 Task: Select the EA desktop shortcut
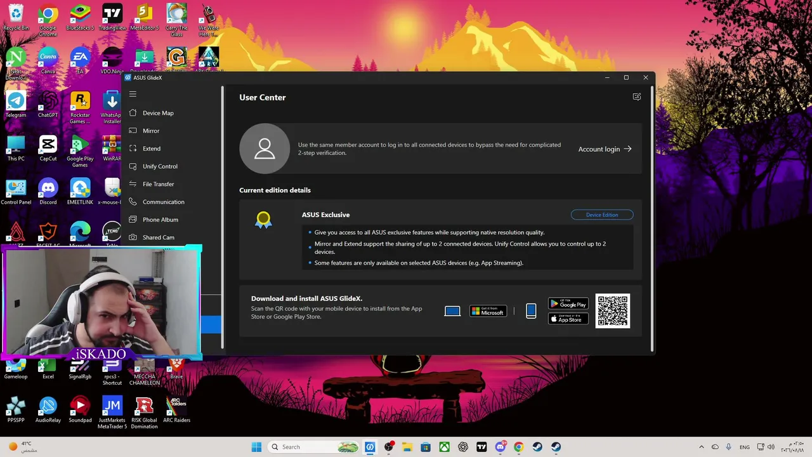click(x=80, y=62)
